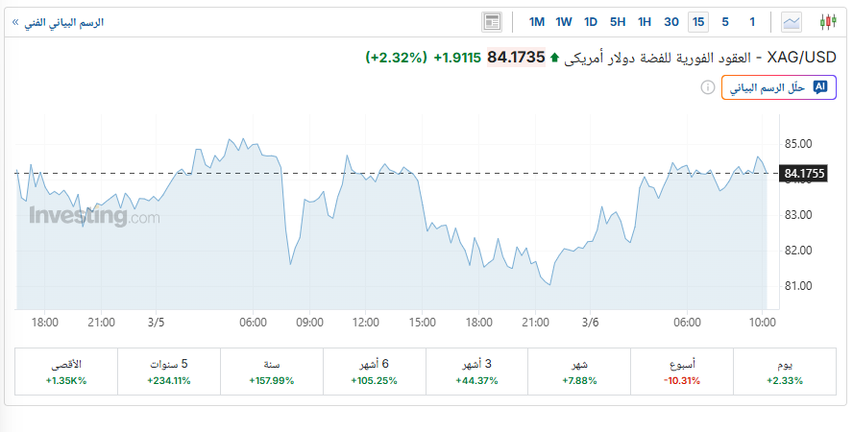The image size is (853, 432).
Task: Select the 5 years (5 سنوات) range
Action: point(169,372)
